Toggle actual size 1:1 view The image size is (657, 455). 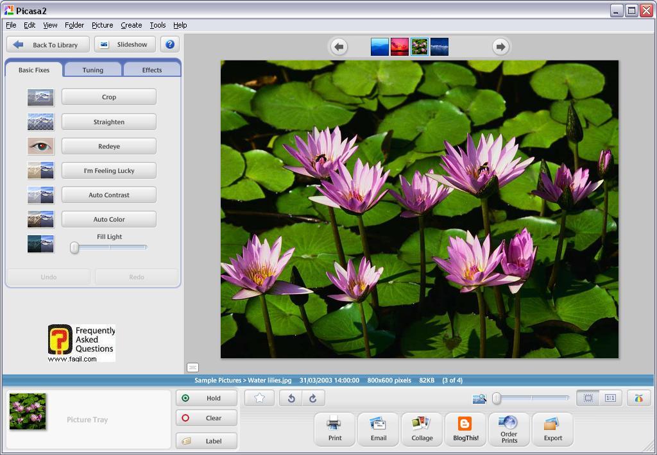[610, 398]
